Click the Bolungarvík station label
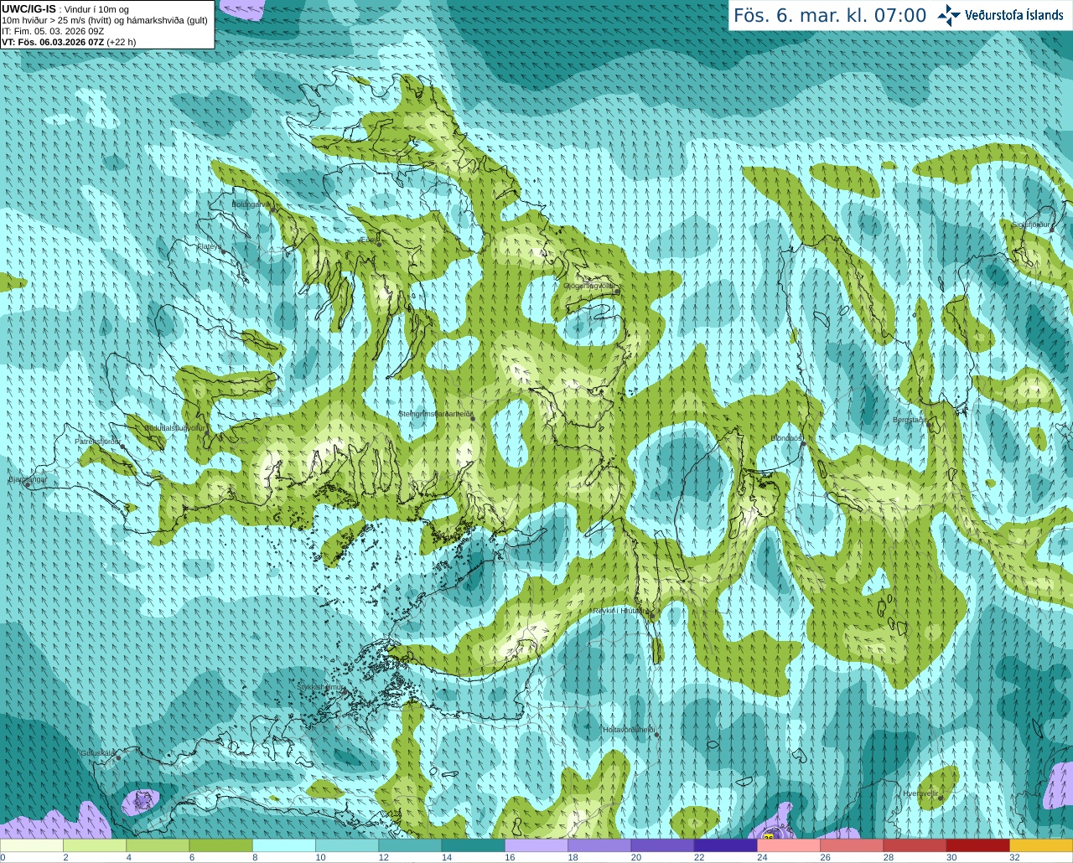Screen dimensions: 1073x863 (x=251, y=204)
